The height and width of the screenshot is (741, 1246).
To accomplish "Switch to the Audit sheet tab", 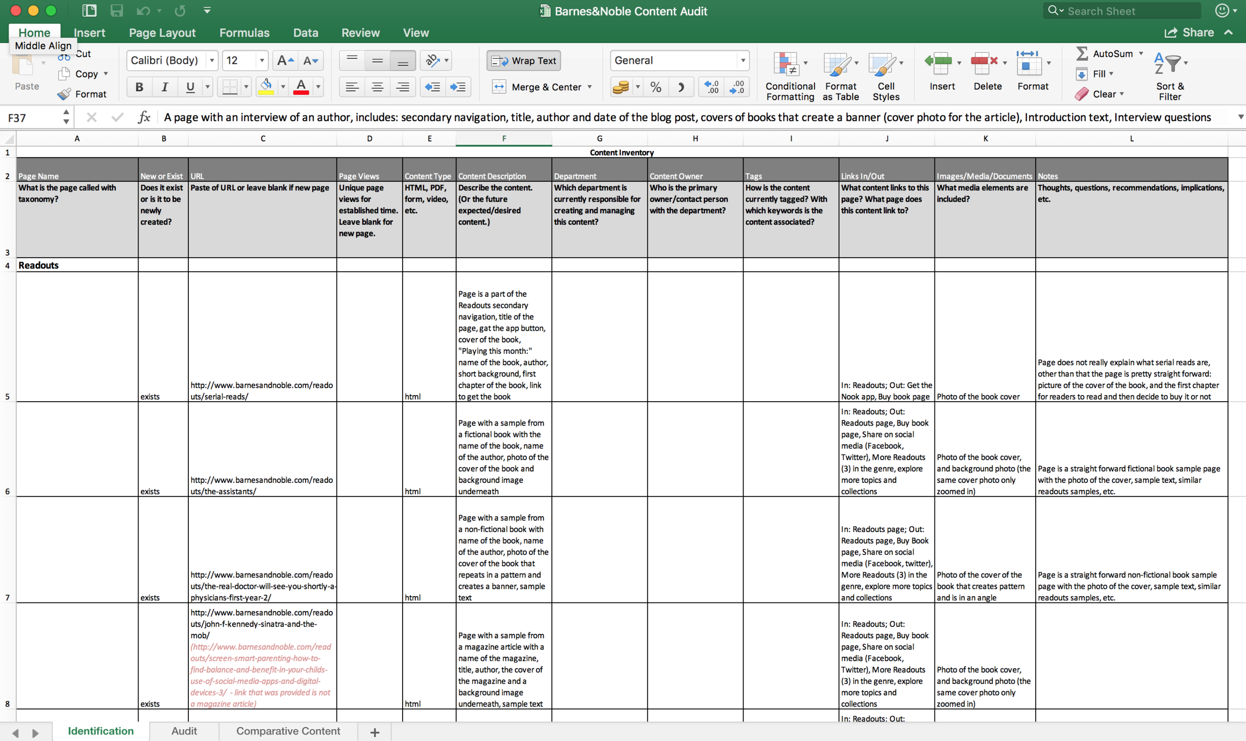I will pos(184,731).
